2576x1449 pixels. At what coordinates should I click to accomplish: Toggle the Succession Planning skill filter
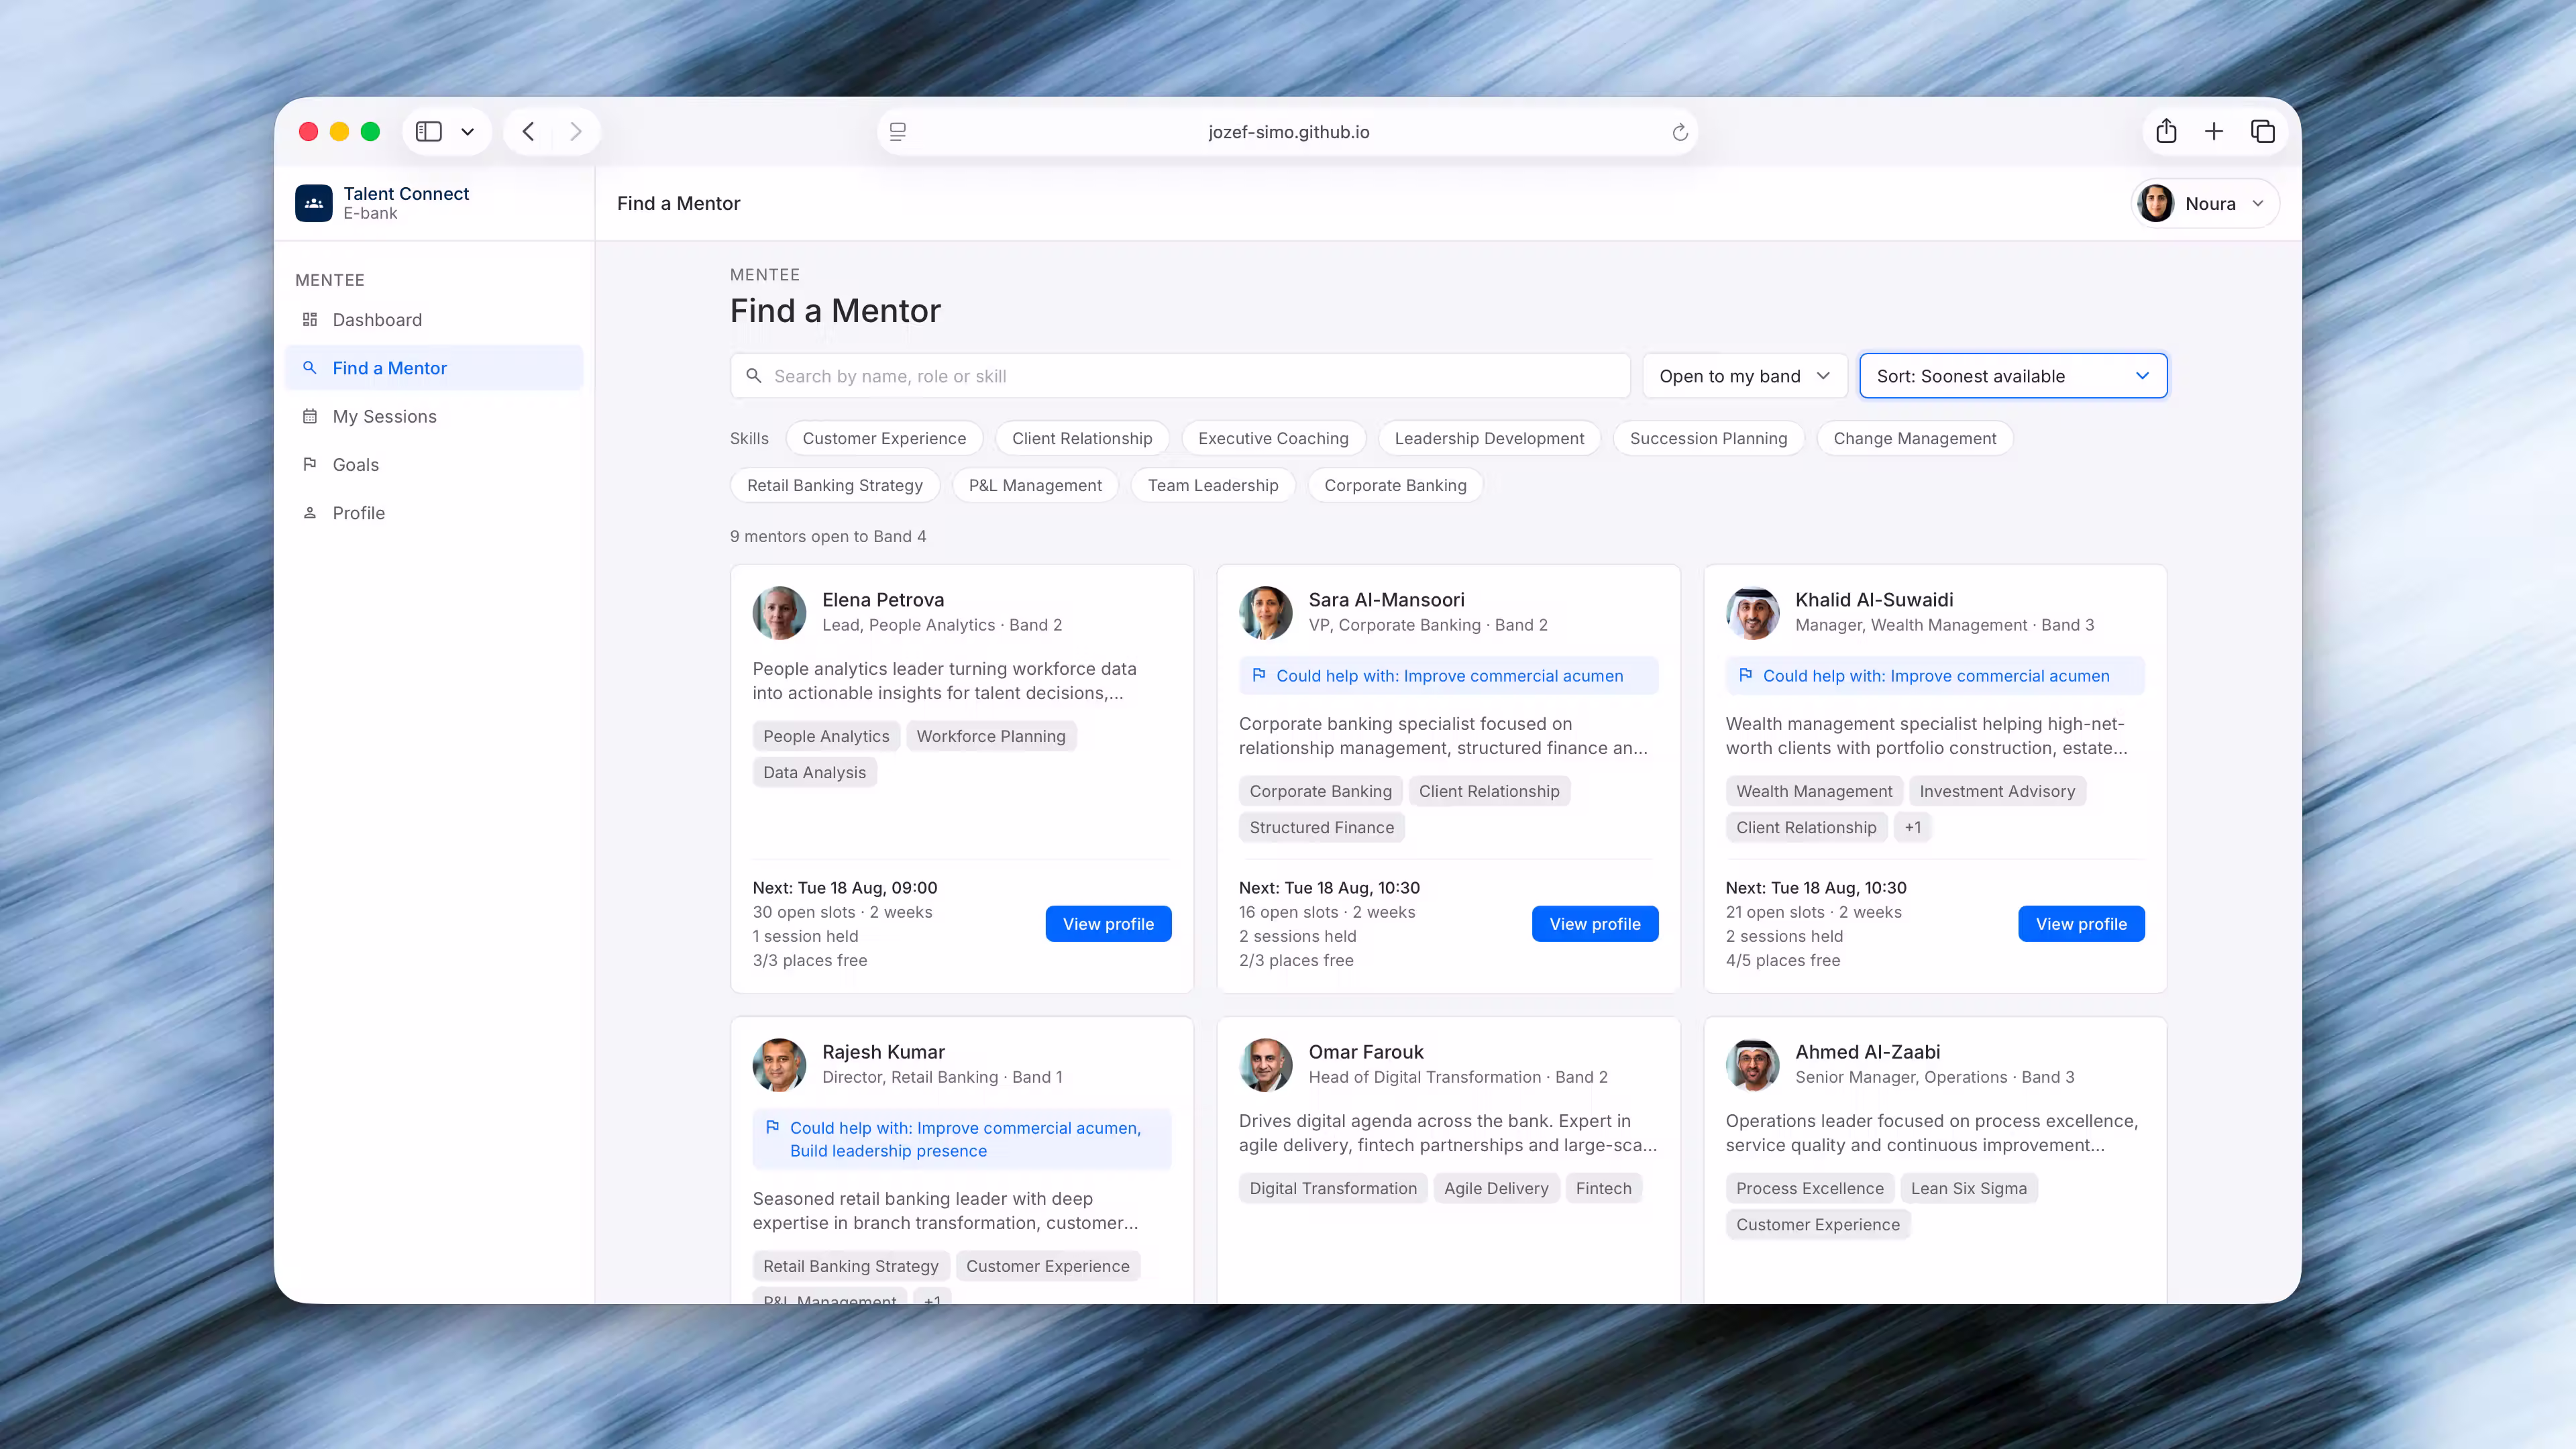(1708, 438)
